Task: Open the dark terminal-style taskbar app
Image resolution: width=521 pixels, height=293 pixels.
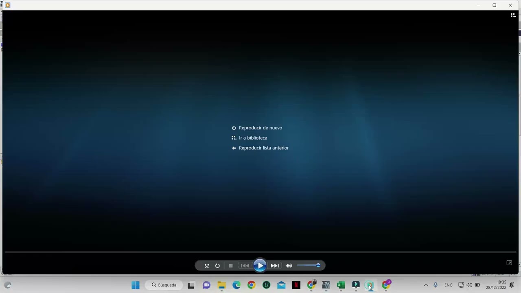Action: [x=356, y=285]
